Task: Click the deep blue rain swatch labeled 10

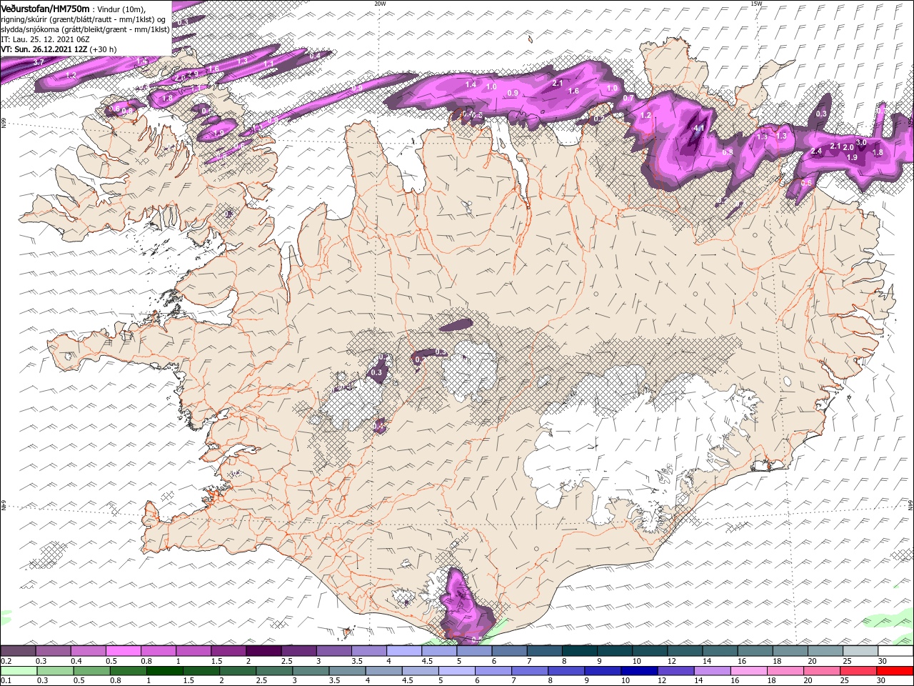Action: click(640, 671)
